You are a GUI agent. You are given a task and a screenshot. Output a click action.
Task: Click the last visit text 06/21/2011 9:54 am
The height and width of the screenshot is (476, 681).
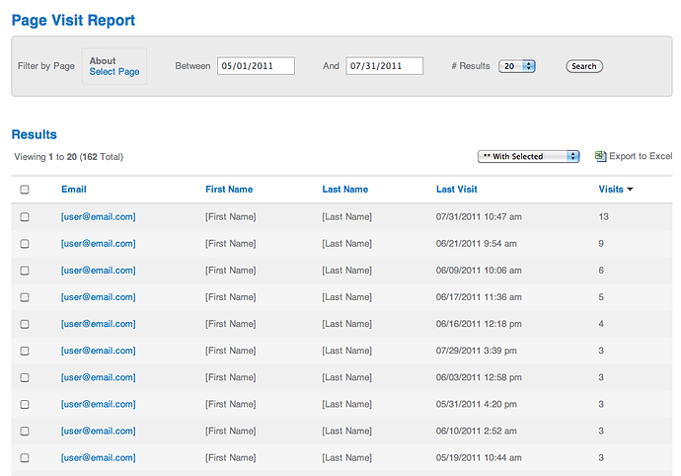point(477,244)
